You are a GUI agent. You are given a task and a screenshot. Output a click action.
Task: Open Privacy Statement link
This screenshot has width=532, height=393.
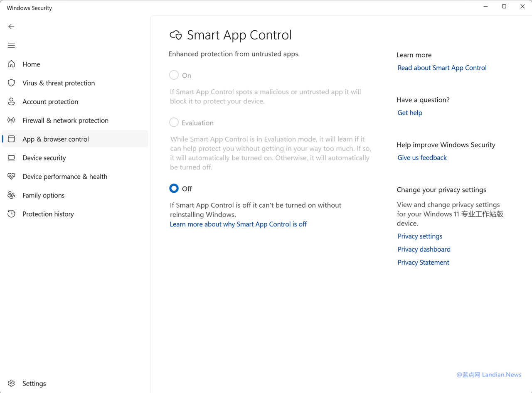[x=423, y=262]
